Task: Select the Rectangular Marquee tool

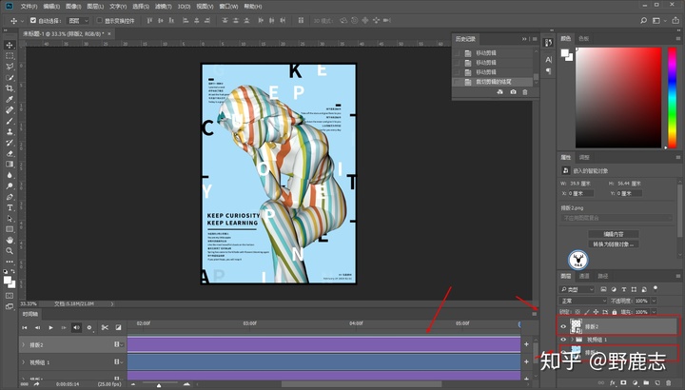Action: coord(10,56)
